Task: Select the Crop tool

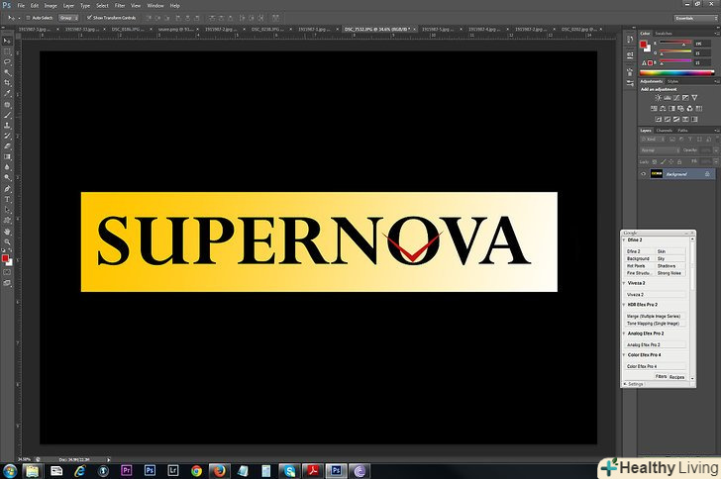Action: tap(8, 83)
